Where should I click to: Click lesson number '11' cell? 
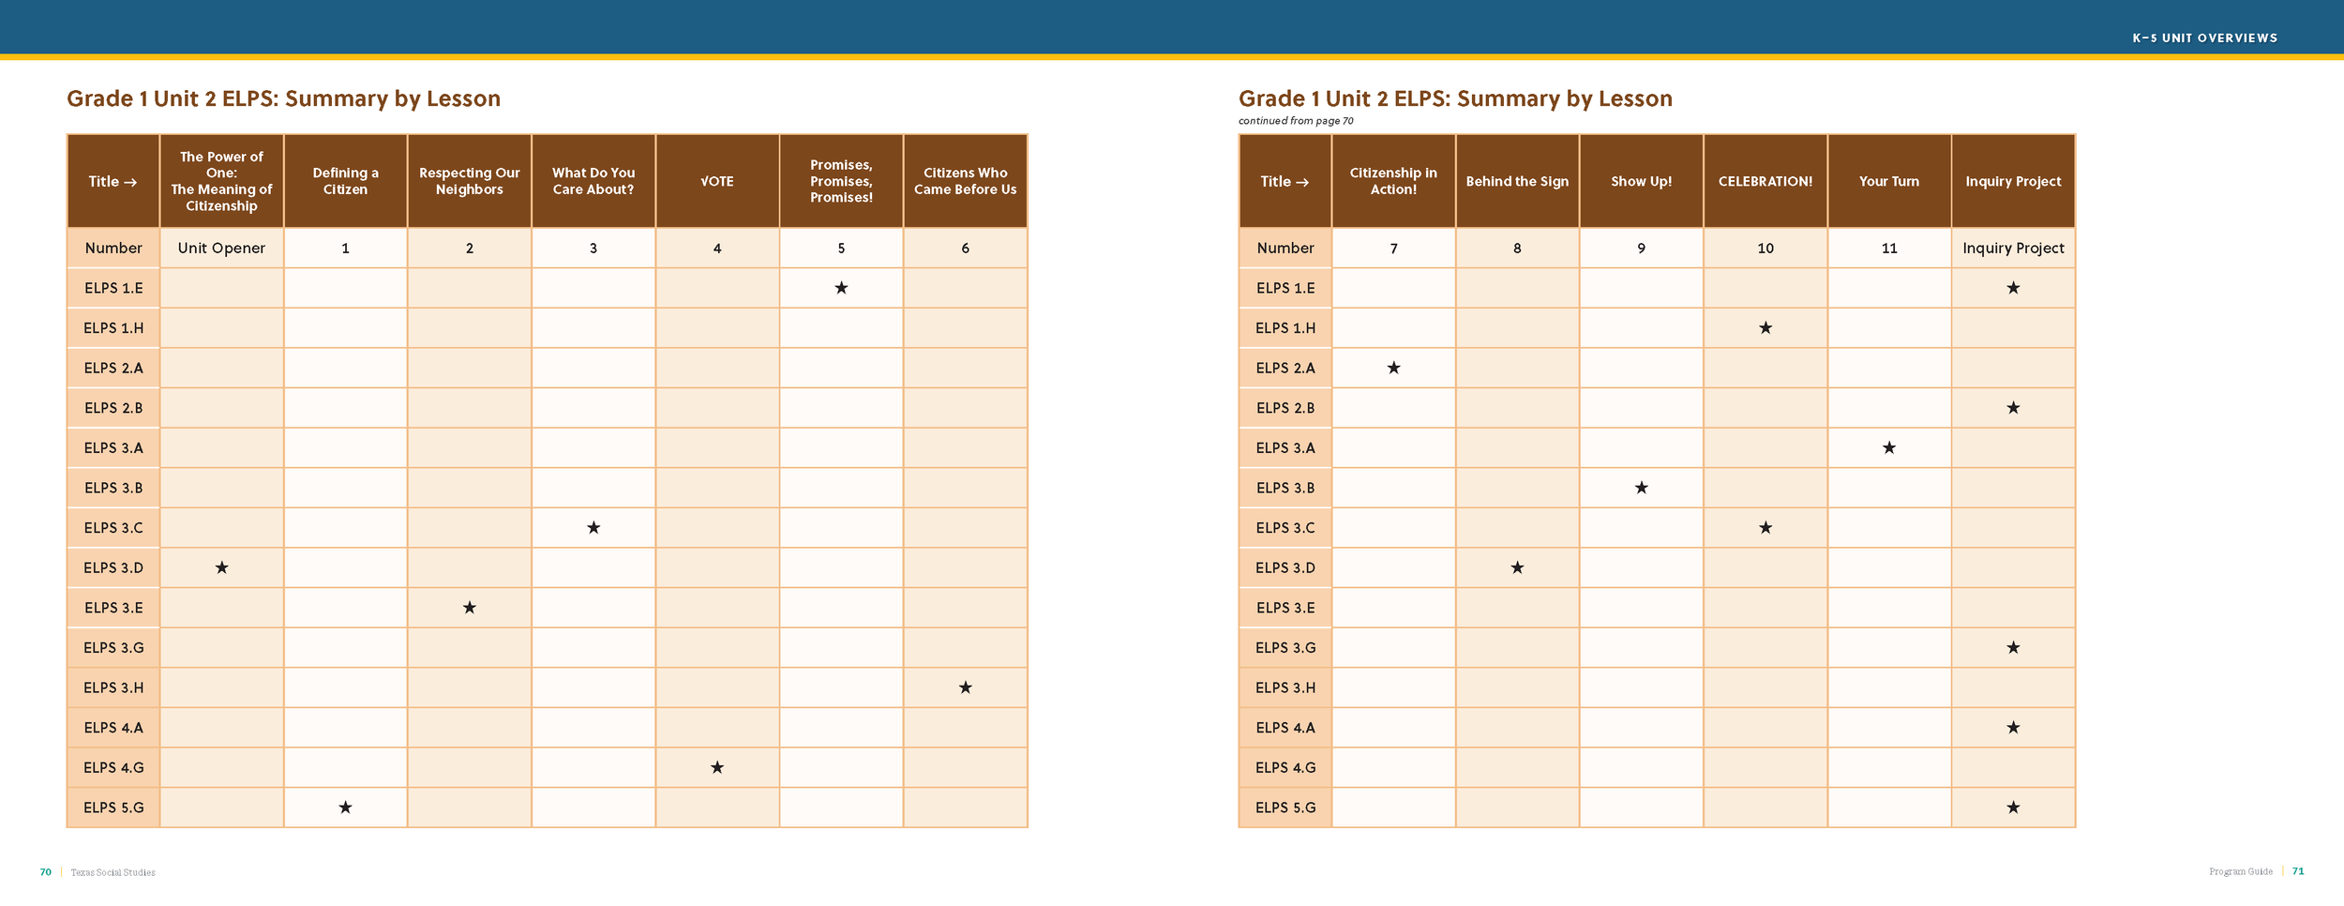coord(1889,248)
